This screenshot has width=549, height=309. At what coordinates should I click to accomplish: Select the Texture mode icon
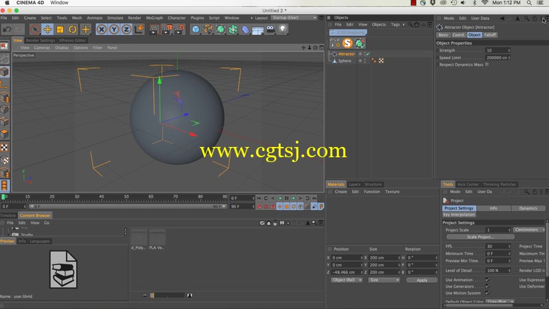coord(4,148)
